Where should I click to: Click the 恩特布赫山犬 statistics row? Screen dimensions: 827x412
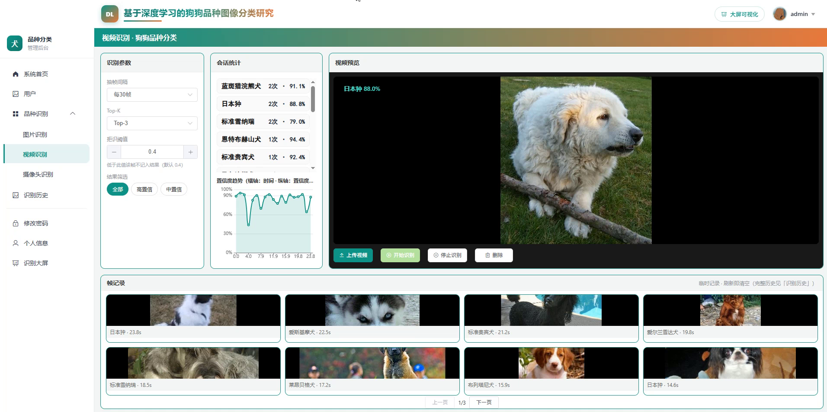[x=263, y=139]
